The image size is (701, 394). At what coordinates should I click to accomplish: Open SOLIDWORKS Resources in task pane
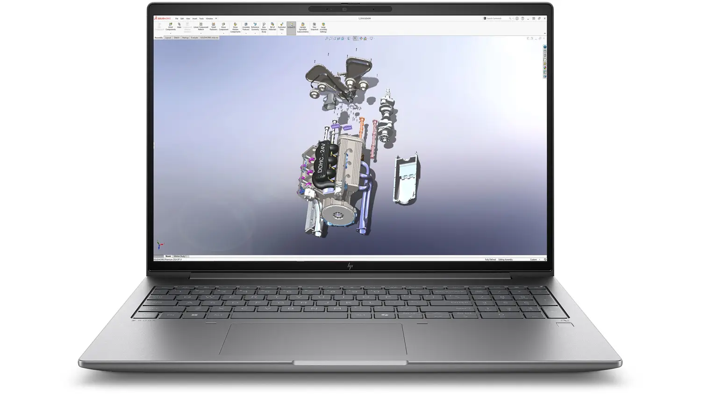545,50
